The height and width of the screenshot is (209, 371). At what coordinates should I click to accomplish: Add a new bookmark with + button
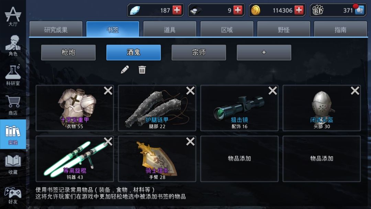264,52
